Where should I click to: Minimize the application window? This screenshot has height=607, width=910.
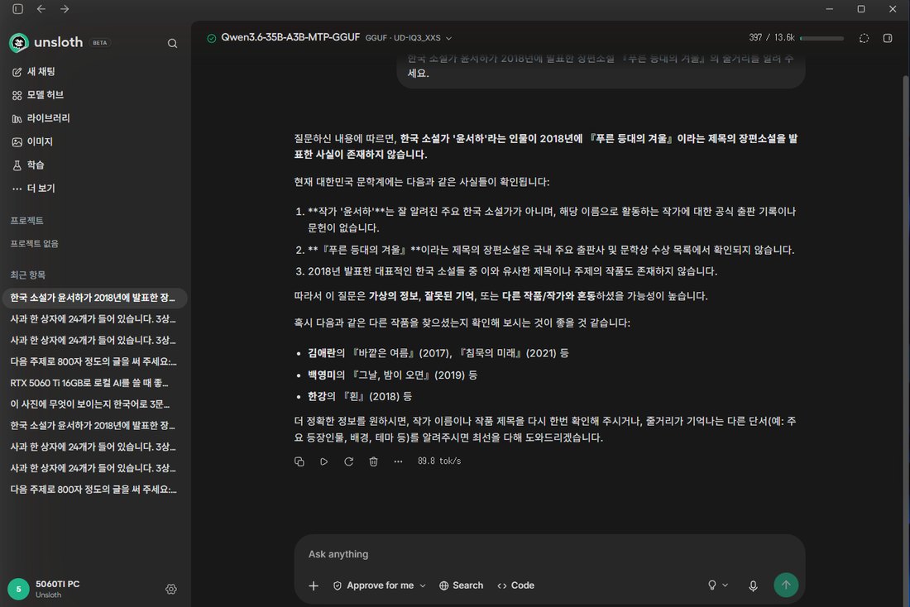pos(829,9)
